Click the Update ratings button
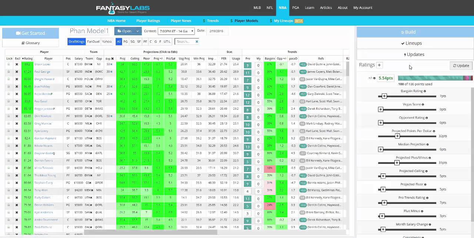 [461, 66]
